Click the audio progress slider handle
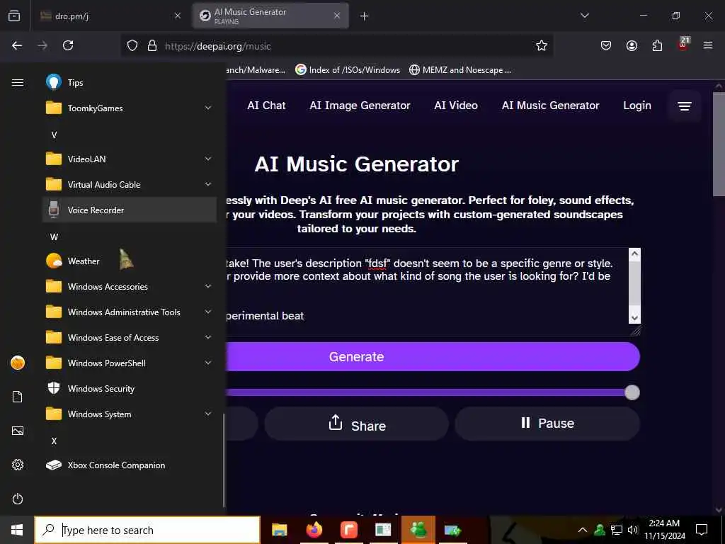The width and height of the screenshot is (725, 544). coord(632,392)
